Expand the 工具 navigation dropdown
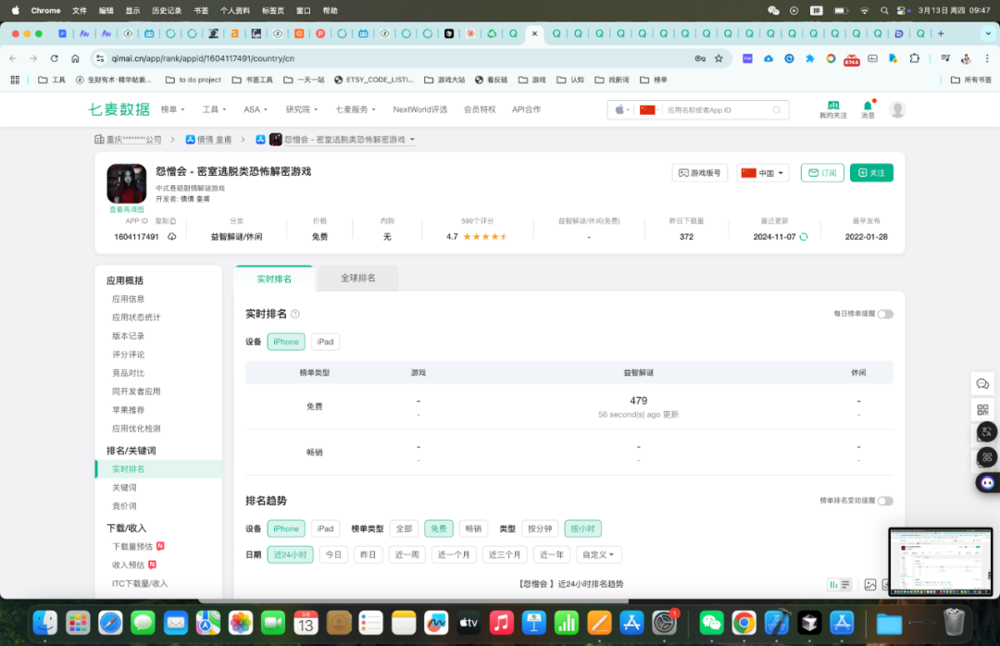This screenshot has height=646, width=1000. 214,109
